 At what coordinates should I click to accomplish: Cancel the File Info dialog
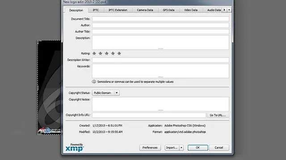[219, 148]
